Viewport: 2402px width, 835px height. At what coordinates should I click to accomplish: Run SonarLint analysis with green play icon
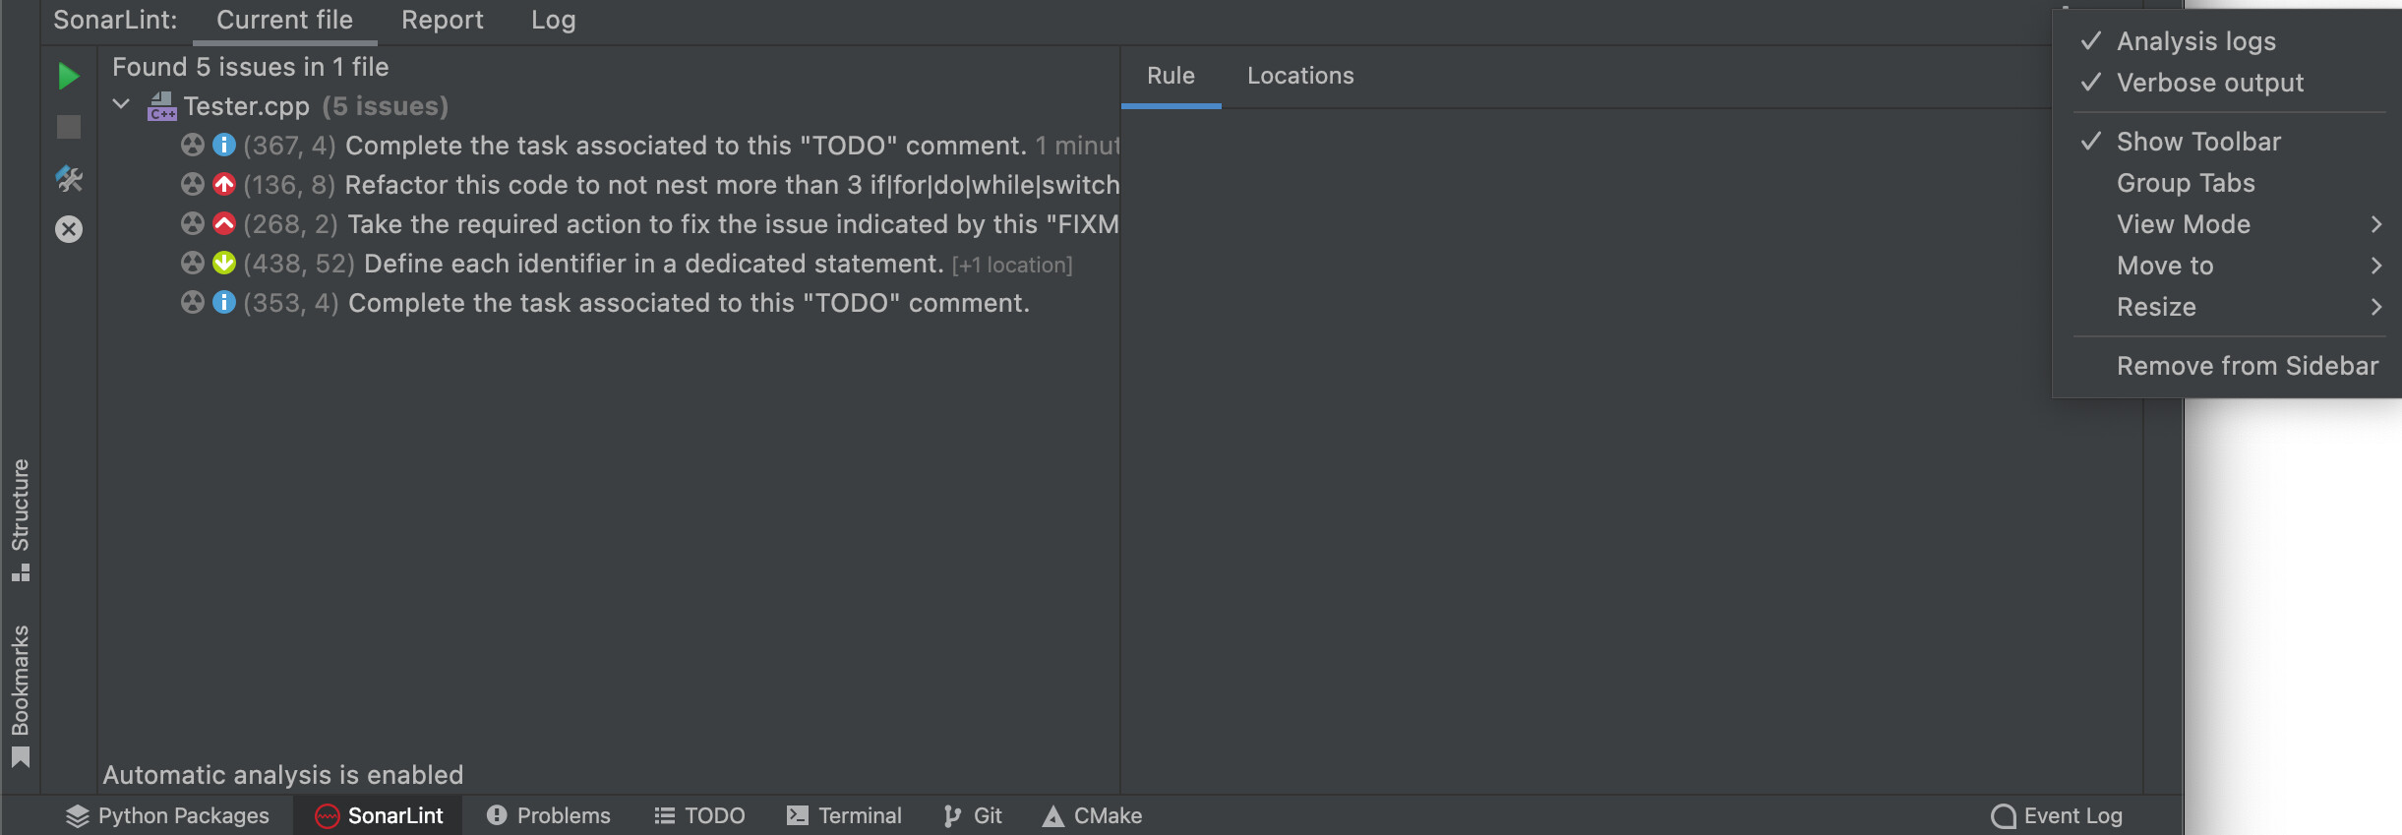tap(68, 76)
